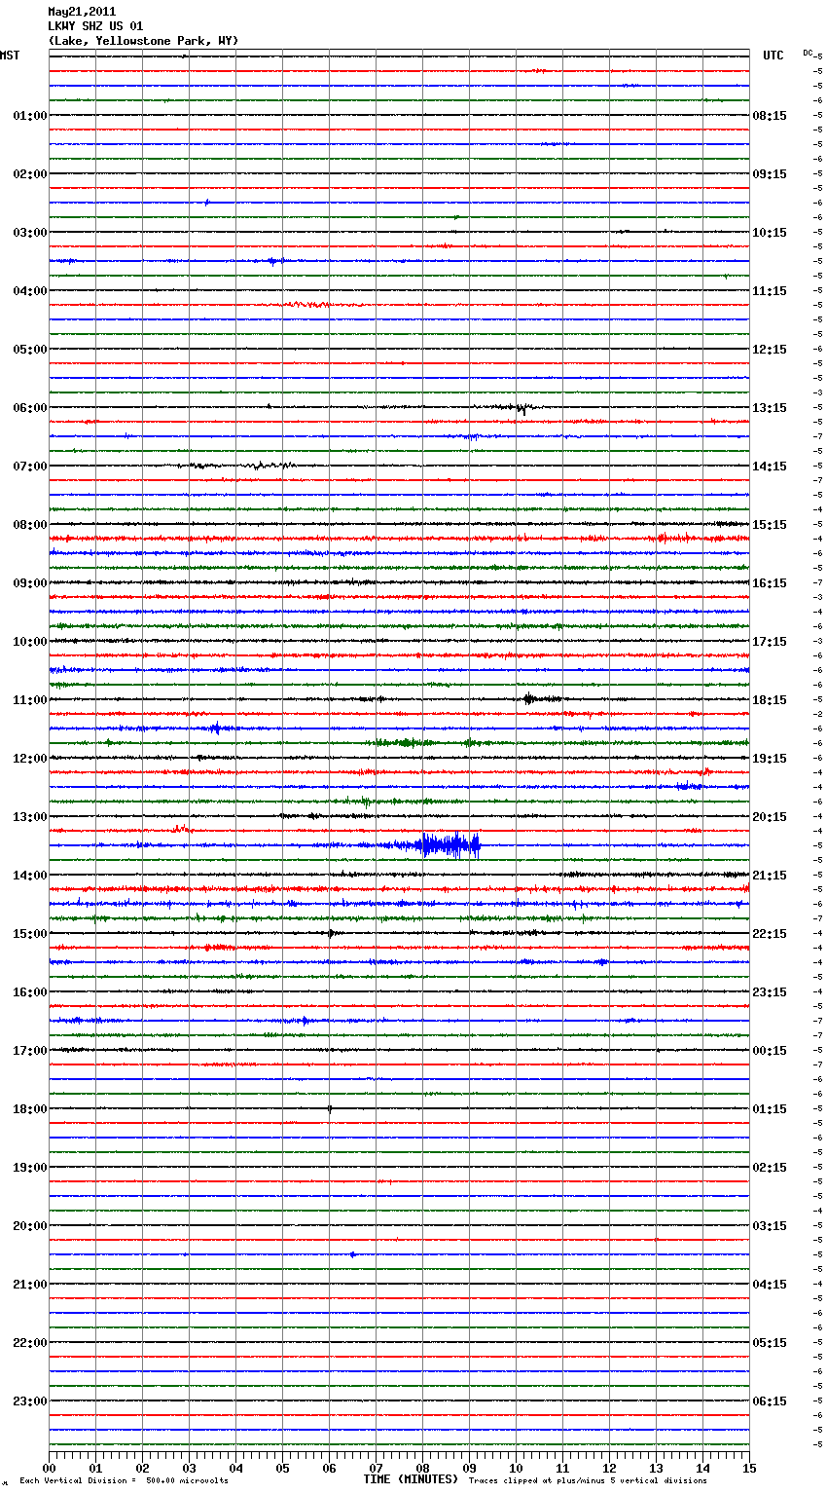Select the 15:00 MST time label
827x1494 pixels.
29,934
